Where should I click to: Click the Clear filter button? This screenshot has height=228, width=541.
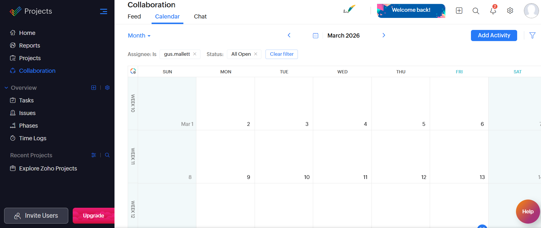tap(282, 54)
